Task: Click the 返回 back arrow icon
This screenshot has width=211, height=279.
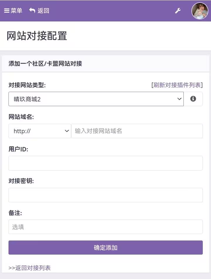Action: click(32, 11)
